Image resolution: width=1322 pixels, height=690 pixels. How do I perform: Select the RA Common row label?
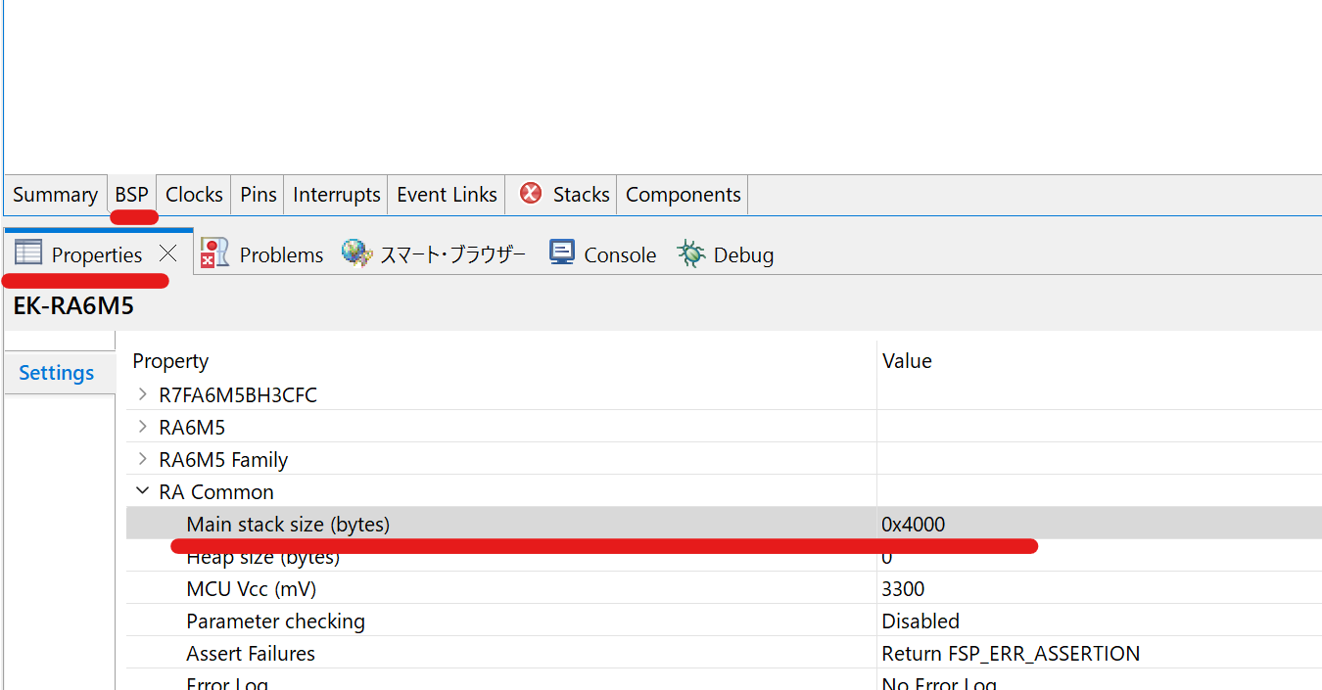[x=216, y=492]
